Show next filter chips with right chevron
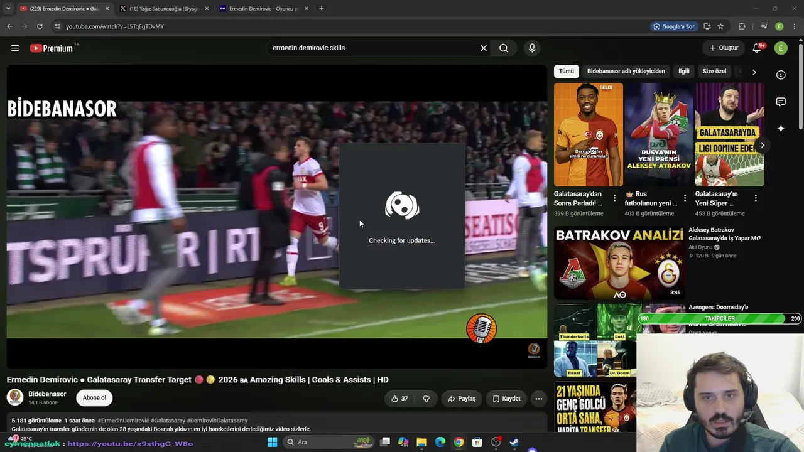This screenshot has height=452, width=804. pyautogui.click(x=754, y=72)
